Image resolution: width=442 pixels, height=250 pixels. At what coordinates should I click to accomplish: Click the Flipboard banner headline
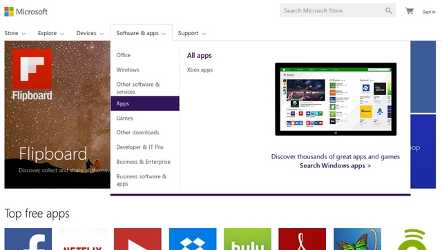point(53,154)
